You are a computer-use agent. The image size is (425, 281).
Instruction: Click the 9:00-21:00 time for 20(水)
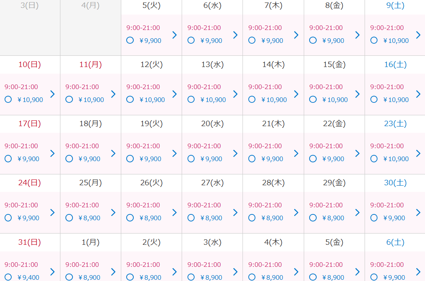[x=204, y=146]
